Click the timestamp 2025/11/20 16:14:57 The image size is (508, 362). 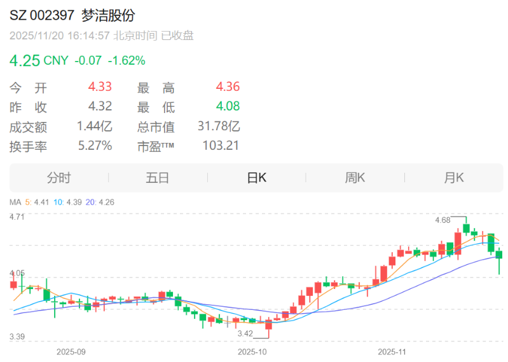tap(60, 36)
